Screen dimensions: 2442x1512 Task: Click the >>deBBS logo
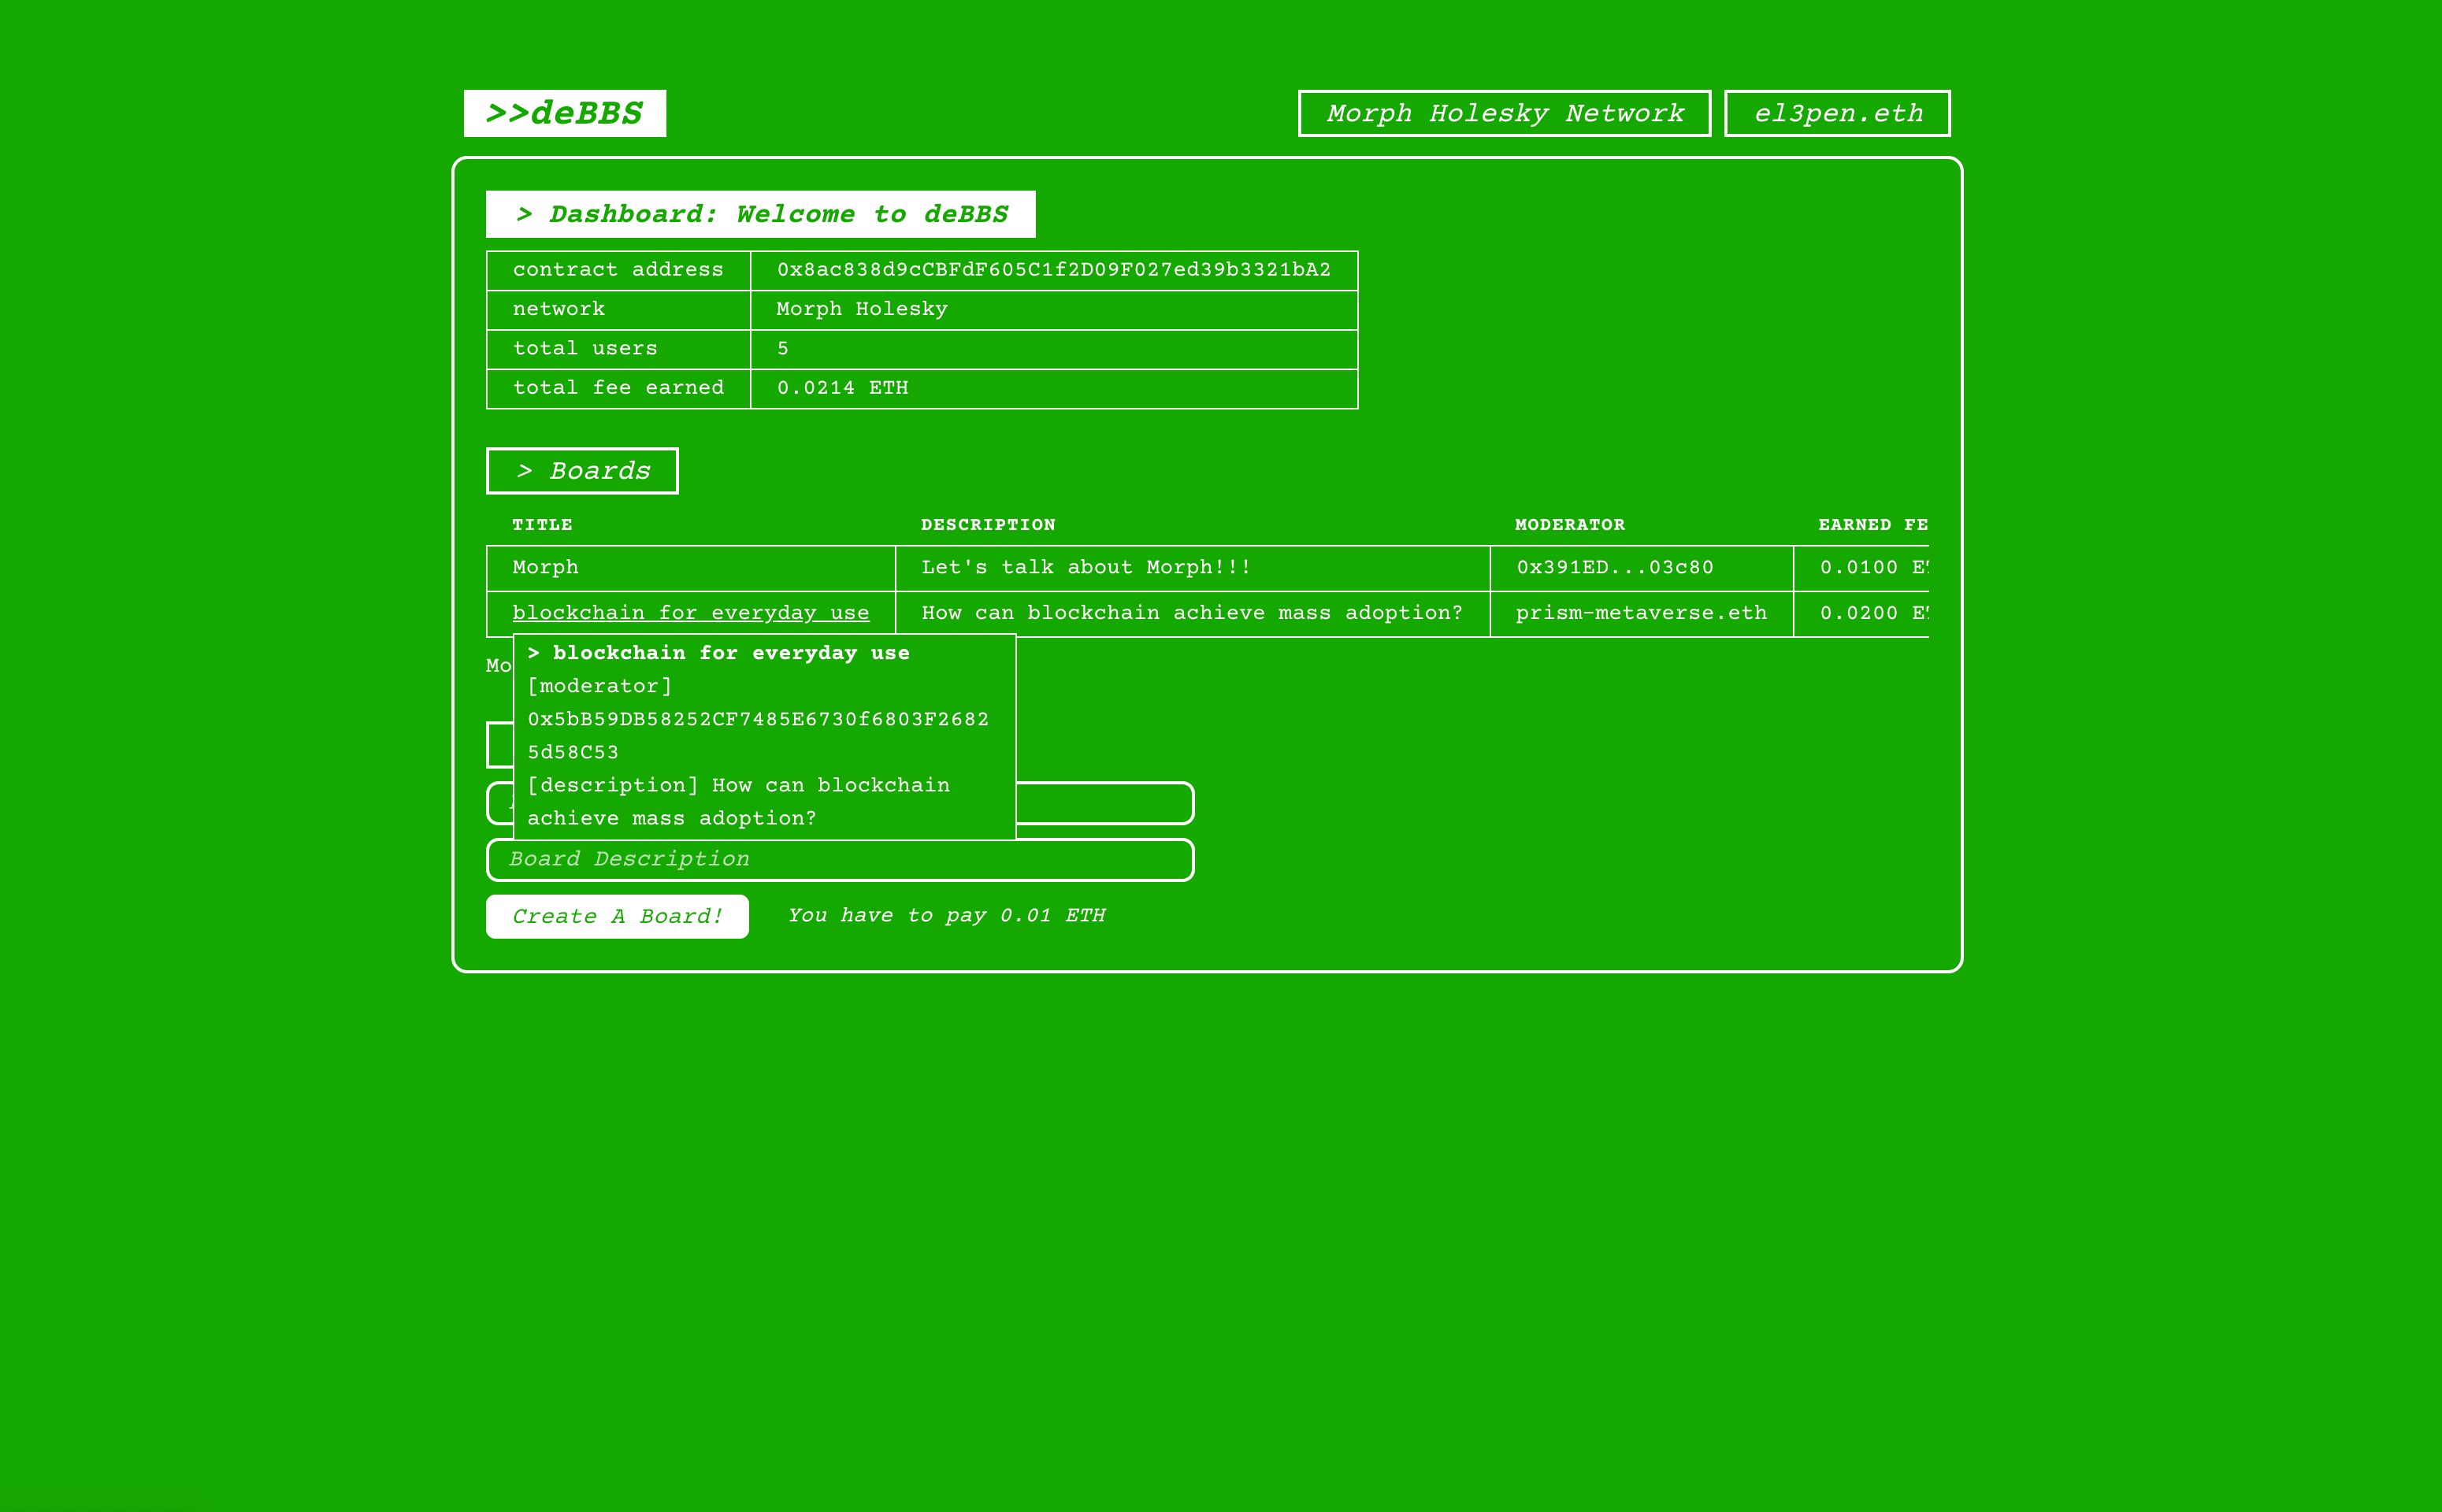[565, 113]
